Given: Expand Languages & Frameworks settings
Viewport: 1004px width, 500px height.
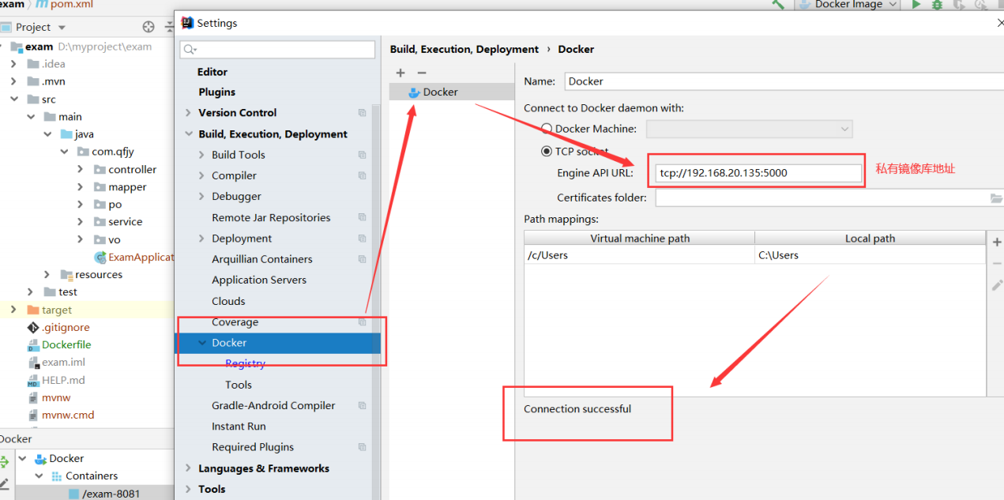Looking at the screenshot, I should (x=188, y=468).
